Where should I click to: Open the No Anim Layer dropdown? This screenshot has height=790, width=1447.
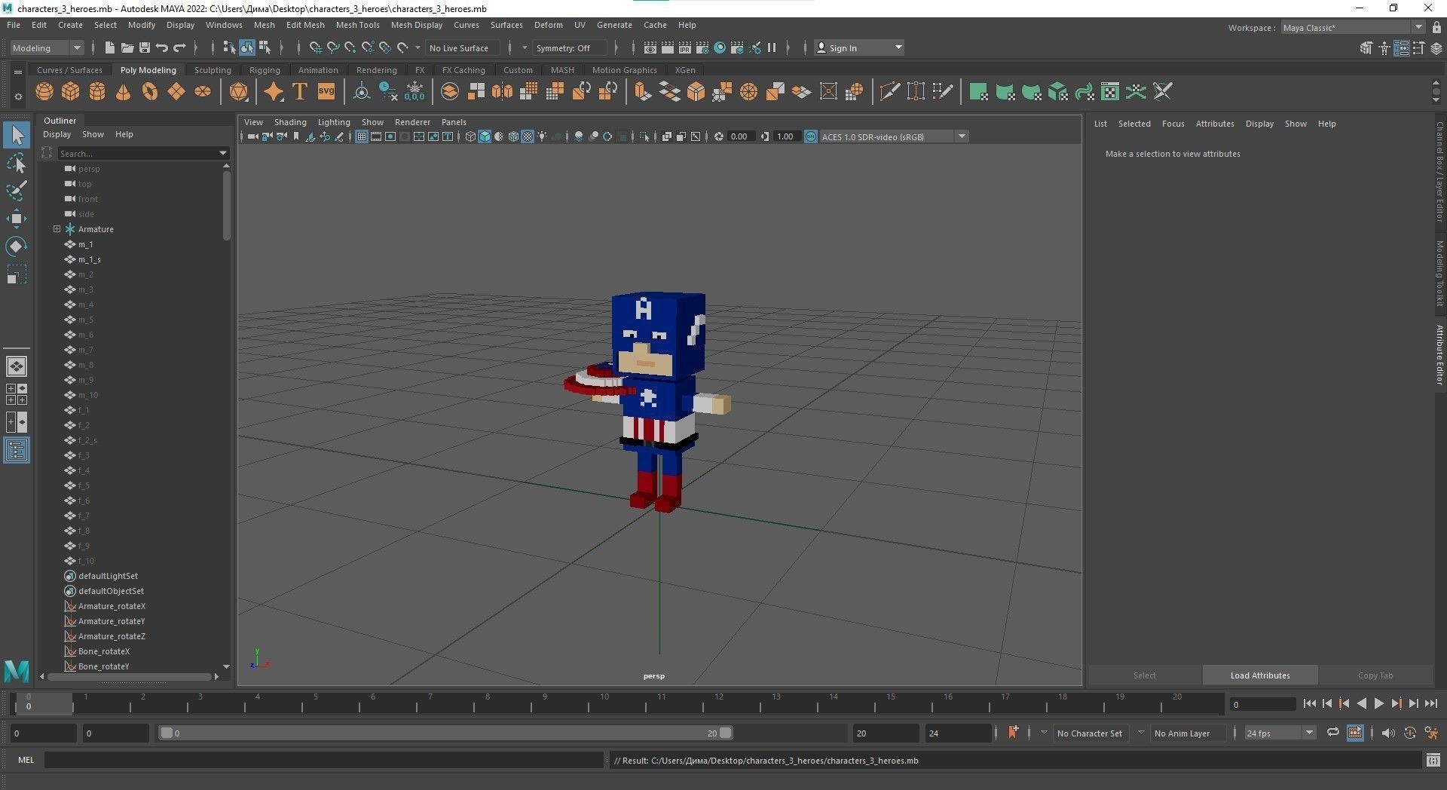point(1141,733)
